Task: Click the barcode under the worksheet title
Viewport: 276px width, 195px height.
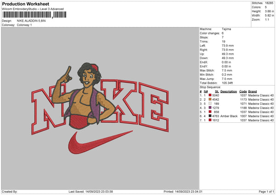Action: pyautogui.click(x=34, y=15)
